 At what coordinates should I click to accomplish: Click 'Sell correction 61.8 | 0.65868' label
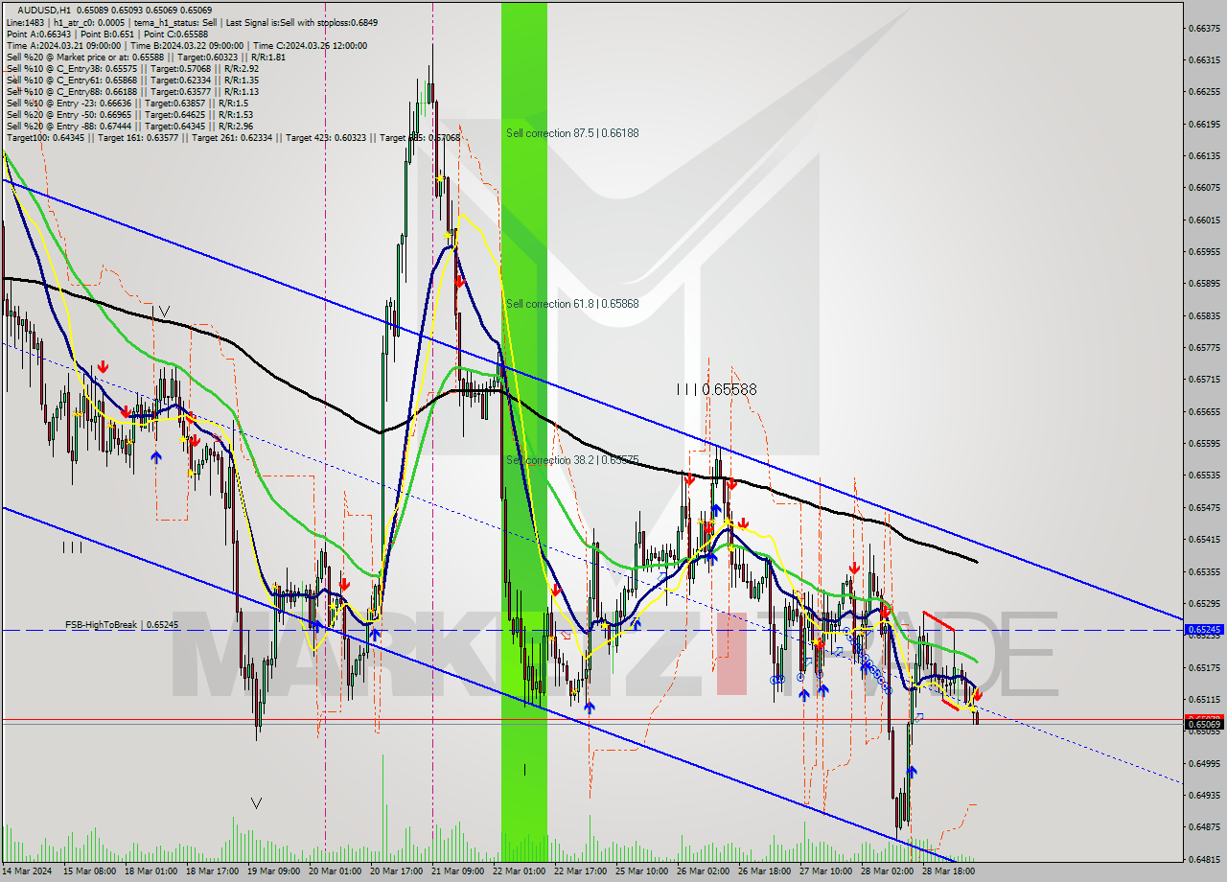(572, 304)
